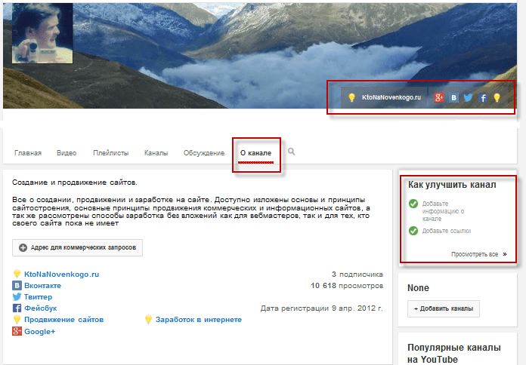Click the Facebook icon beside Фейсбук
The height and width of the screenshot is (365, 526).
pyautogui.click(x=17, y=308)
